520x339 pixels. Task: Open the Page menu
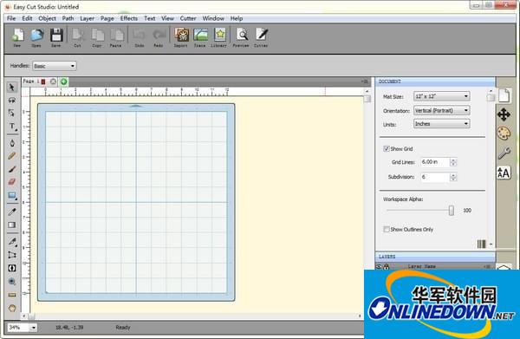(107, 18)
